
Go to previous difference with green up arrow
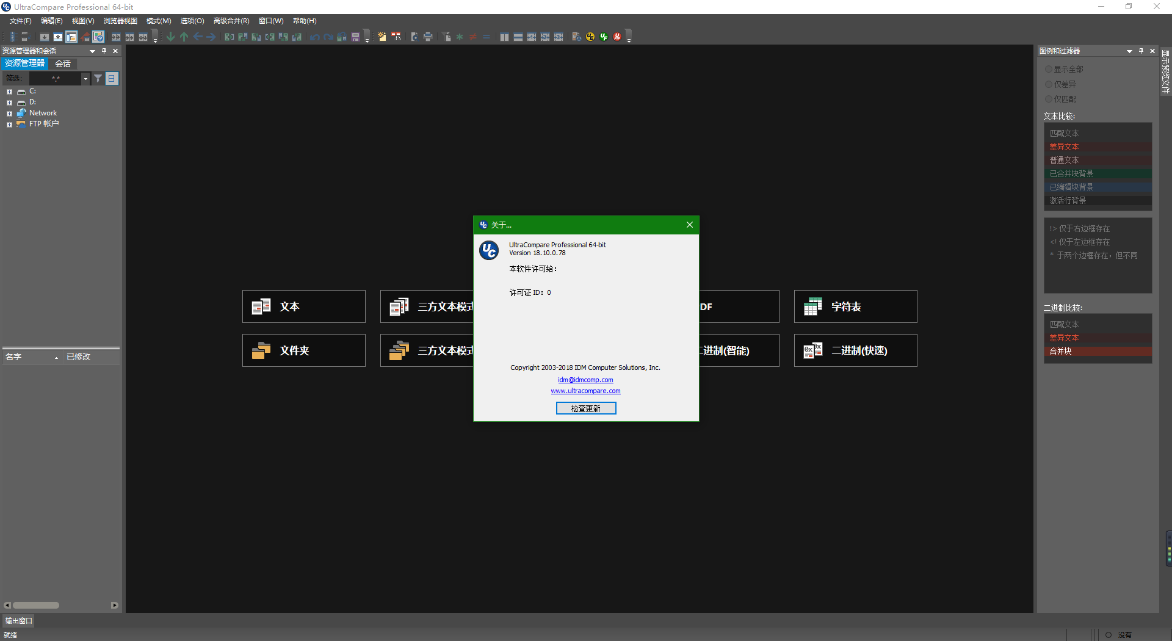[x=184, y=37]
